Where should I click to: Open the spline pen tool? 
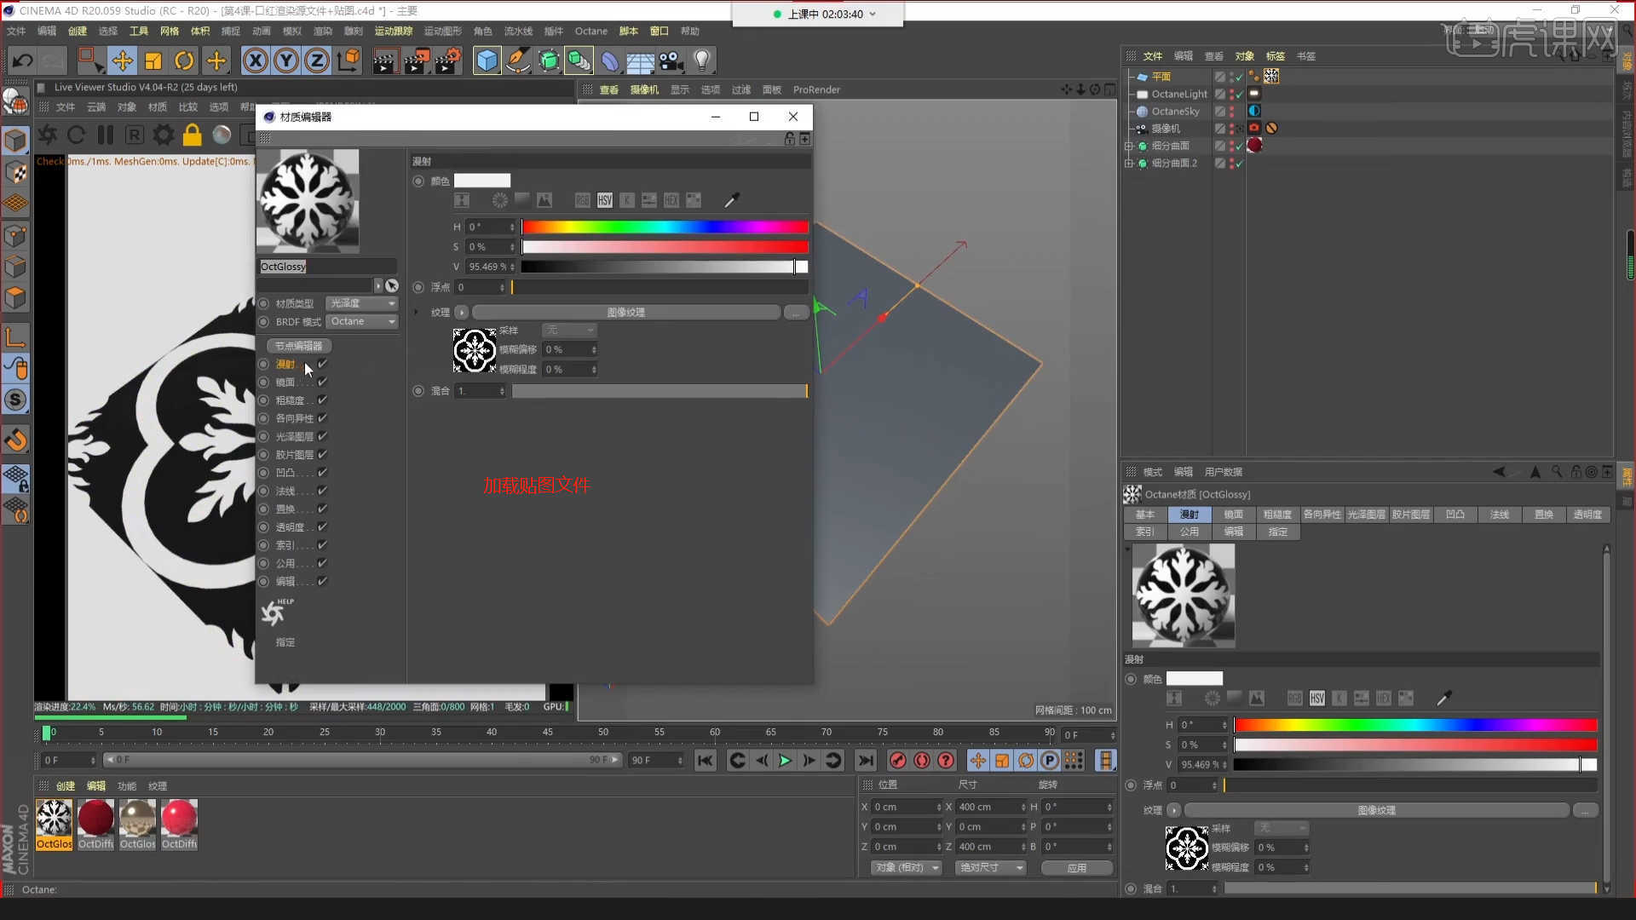point(517,60)
